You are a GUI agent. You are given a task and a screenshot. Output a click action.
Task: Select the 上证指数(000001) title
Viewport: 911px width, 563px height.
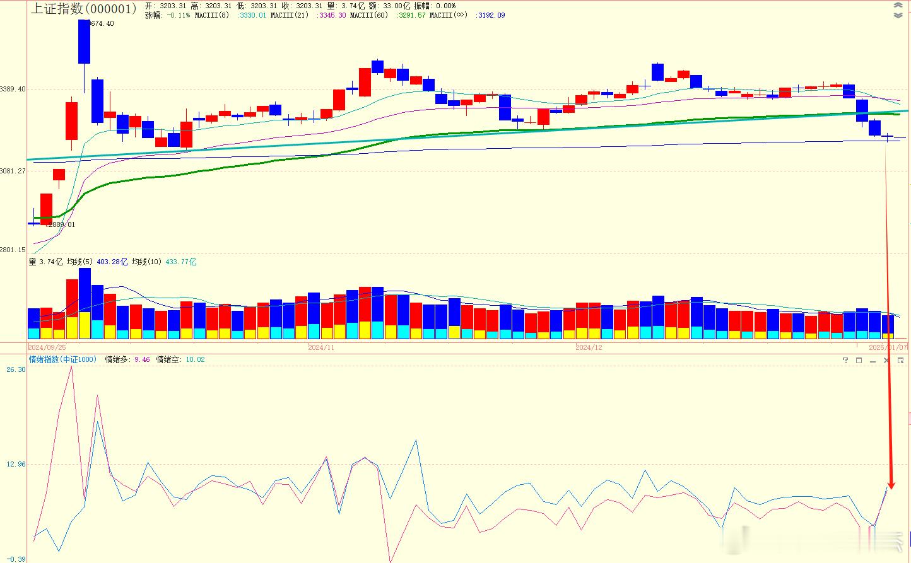[84, 8]
